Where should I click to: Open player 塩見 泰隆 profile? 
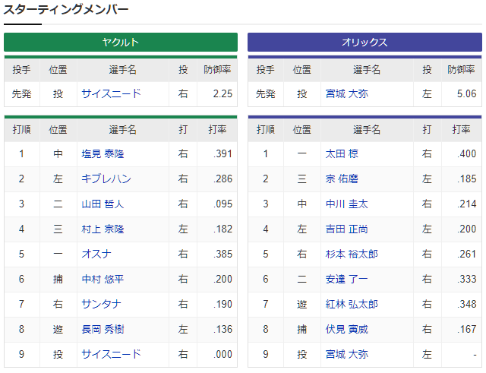point(103,153)
